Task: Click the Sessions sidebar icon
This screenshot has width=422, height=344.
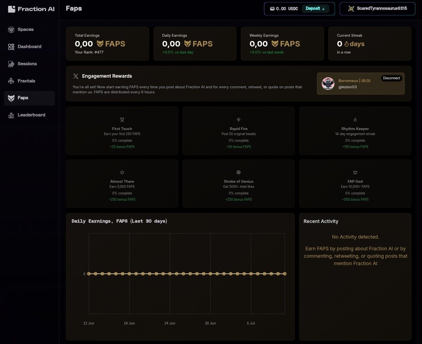Action: pyautogui.click(x=11, y=64)
